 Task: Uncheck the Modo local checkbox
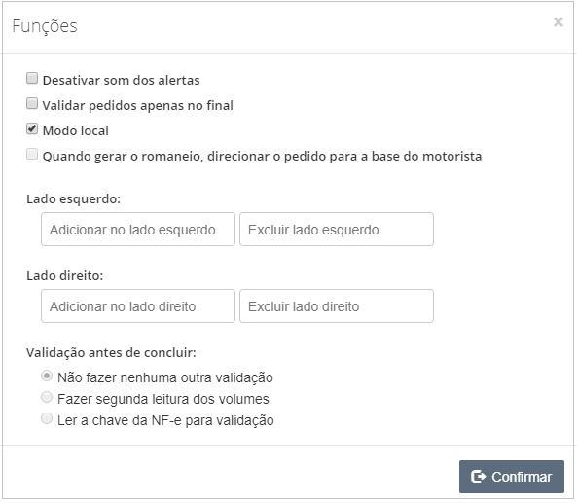click(32, 128)
